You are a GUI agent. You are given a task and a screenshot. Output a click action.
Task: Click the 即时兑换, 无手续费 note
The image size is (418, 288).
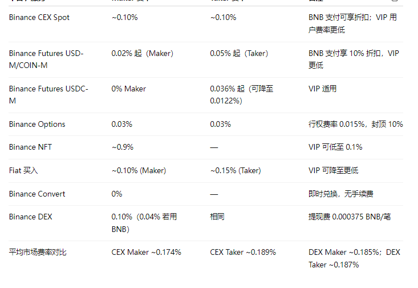click(x=340, y=194)
